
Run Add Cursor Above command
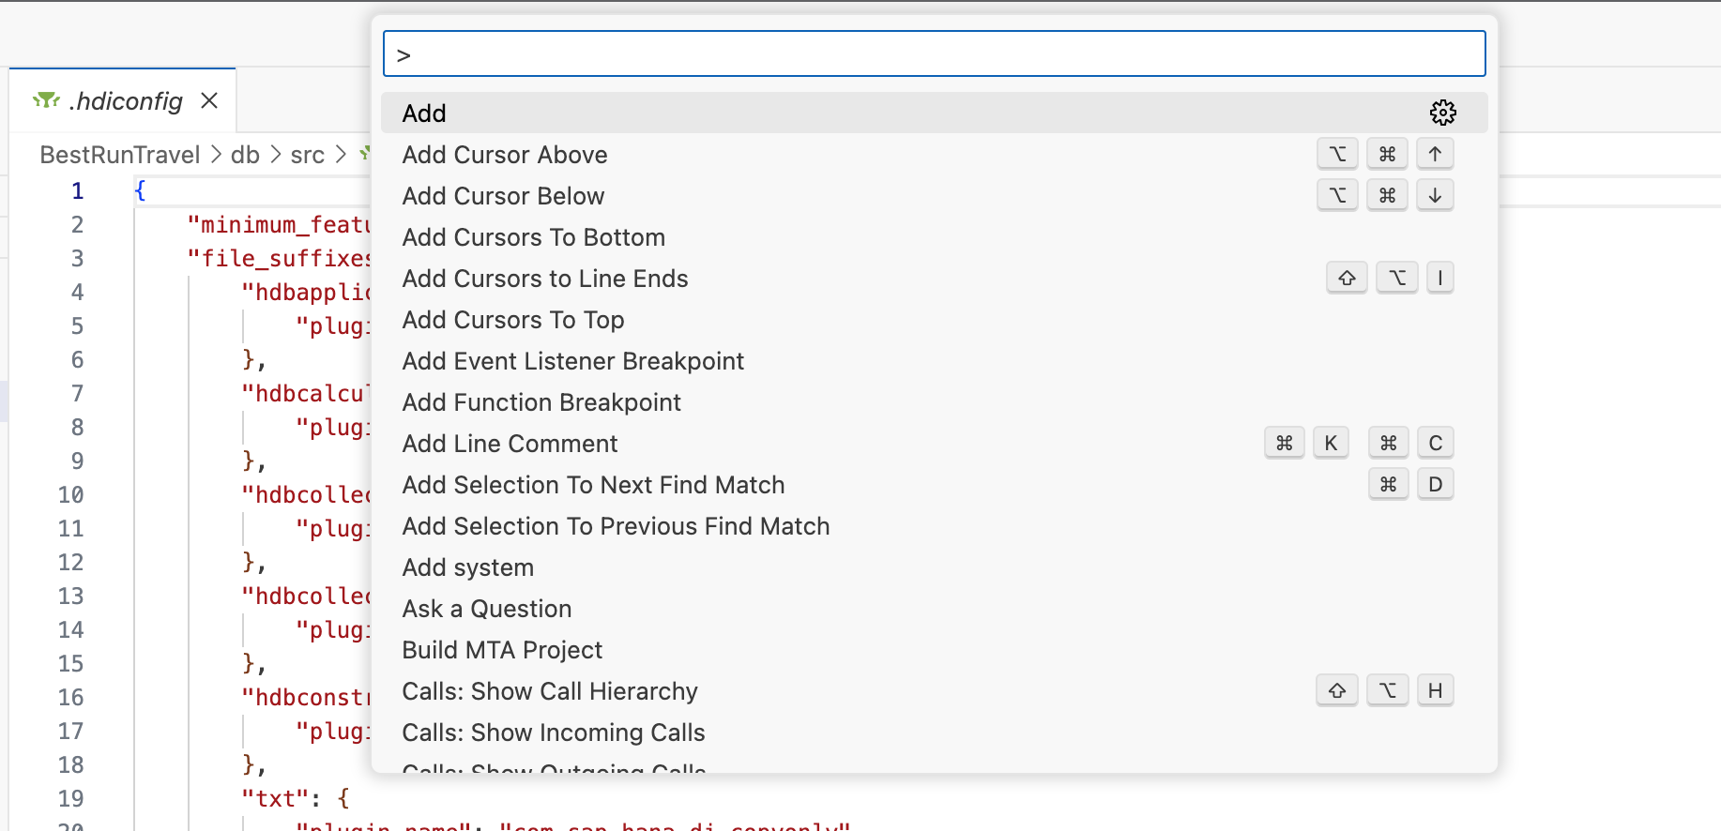pos(934,154)
